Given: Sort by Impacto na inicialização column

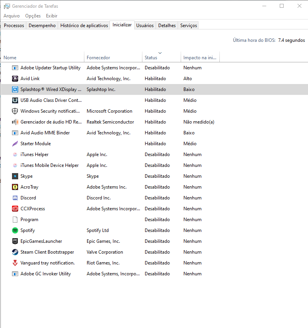Looking at the screenshot, I should 200,58.
